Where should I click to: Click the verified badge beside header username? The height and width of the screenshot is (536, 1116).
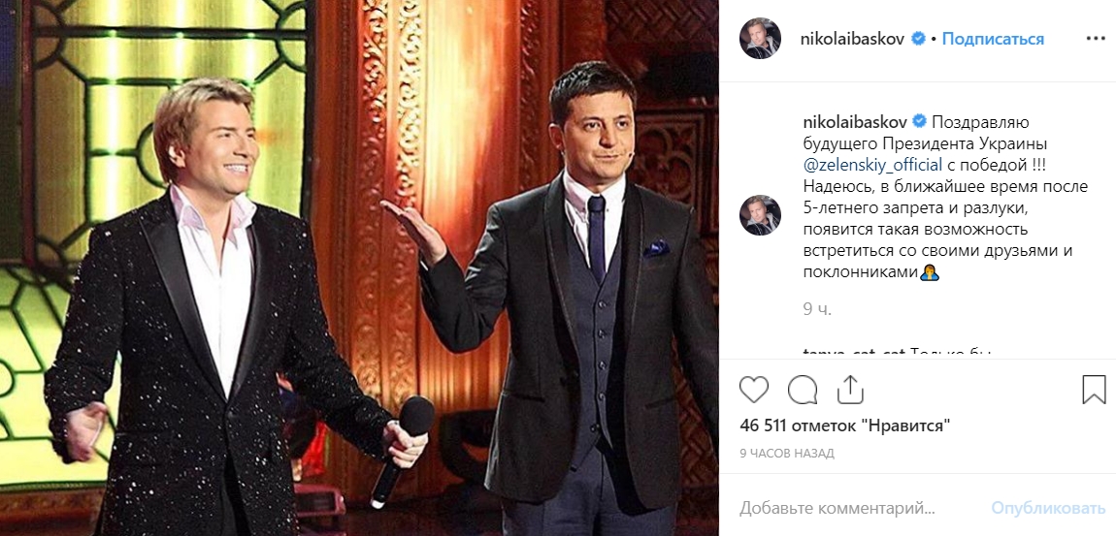(x=919, y=39)
